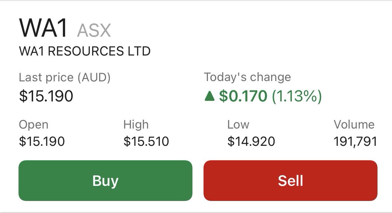Select the volume figure 191,791

point(355,141)
